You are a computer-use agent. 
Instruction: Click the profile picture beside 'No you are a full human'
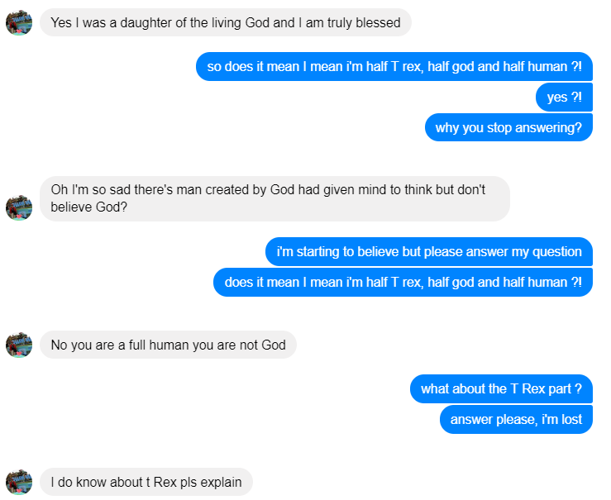[x=19, y=345]
